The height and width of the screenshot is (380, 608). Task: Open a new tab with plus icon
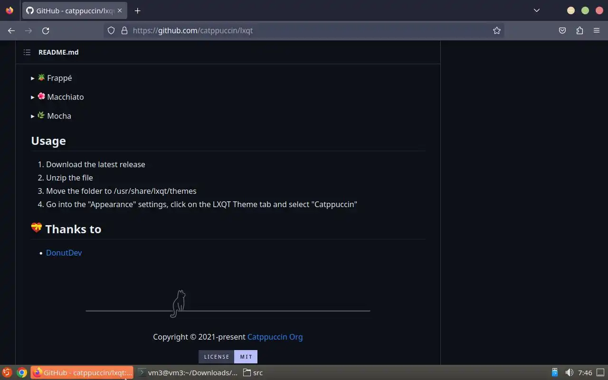(137, 10)
